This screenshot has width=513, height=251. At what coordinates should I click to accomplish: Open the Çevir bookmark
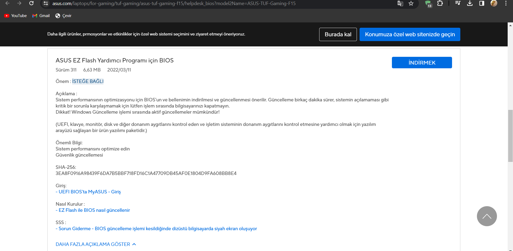pos(63,16)
